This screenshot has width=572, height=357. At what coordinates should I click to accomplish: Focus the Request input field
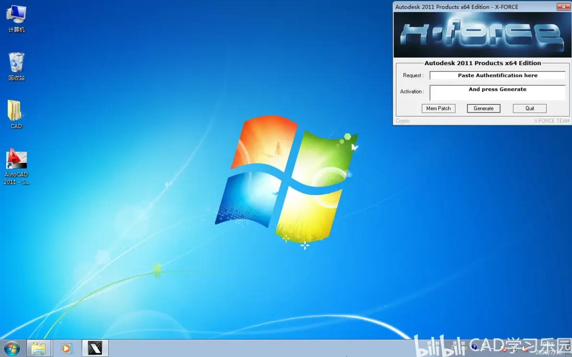tap(498, 75)
